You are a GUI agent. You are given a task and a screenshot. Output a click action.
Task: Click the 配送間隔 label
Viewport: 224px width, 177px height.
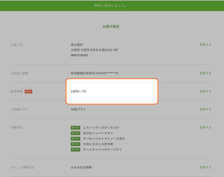(x=17, y=91)
